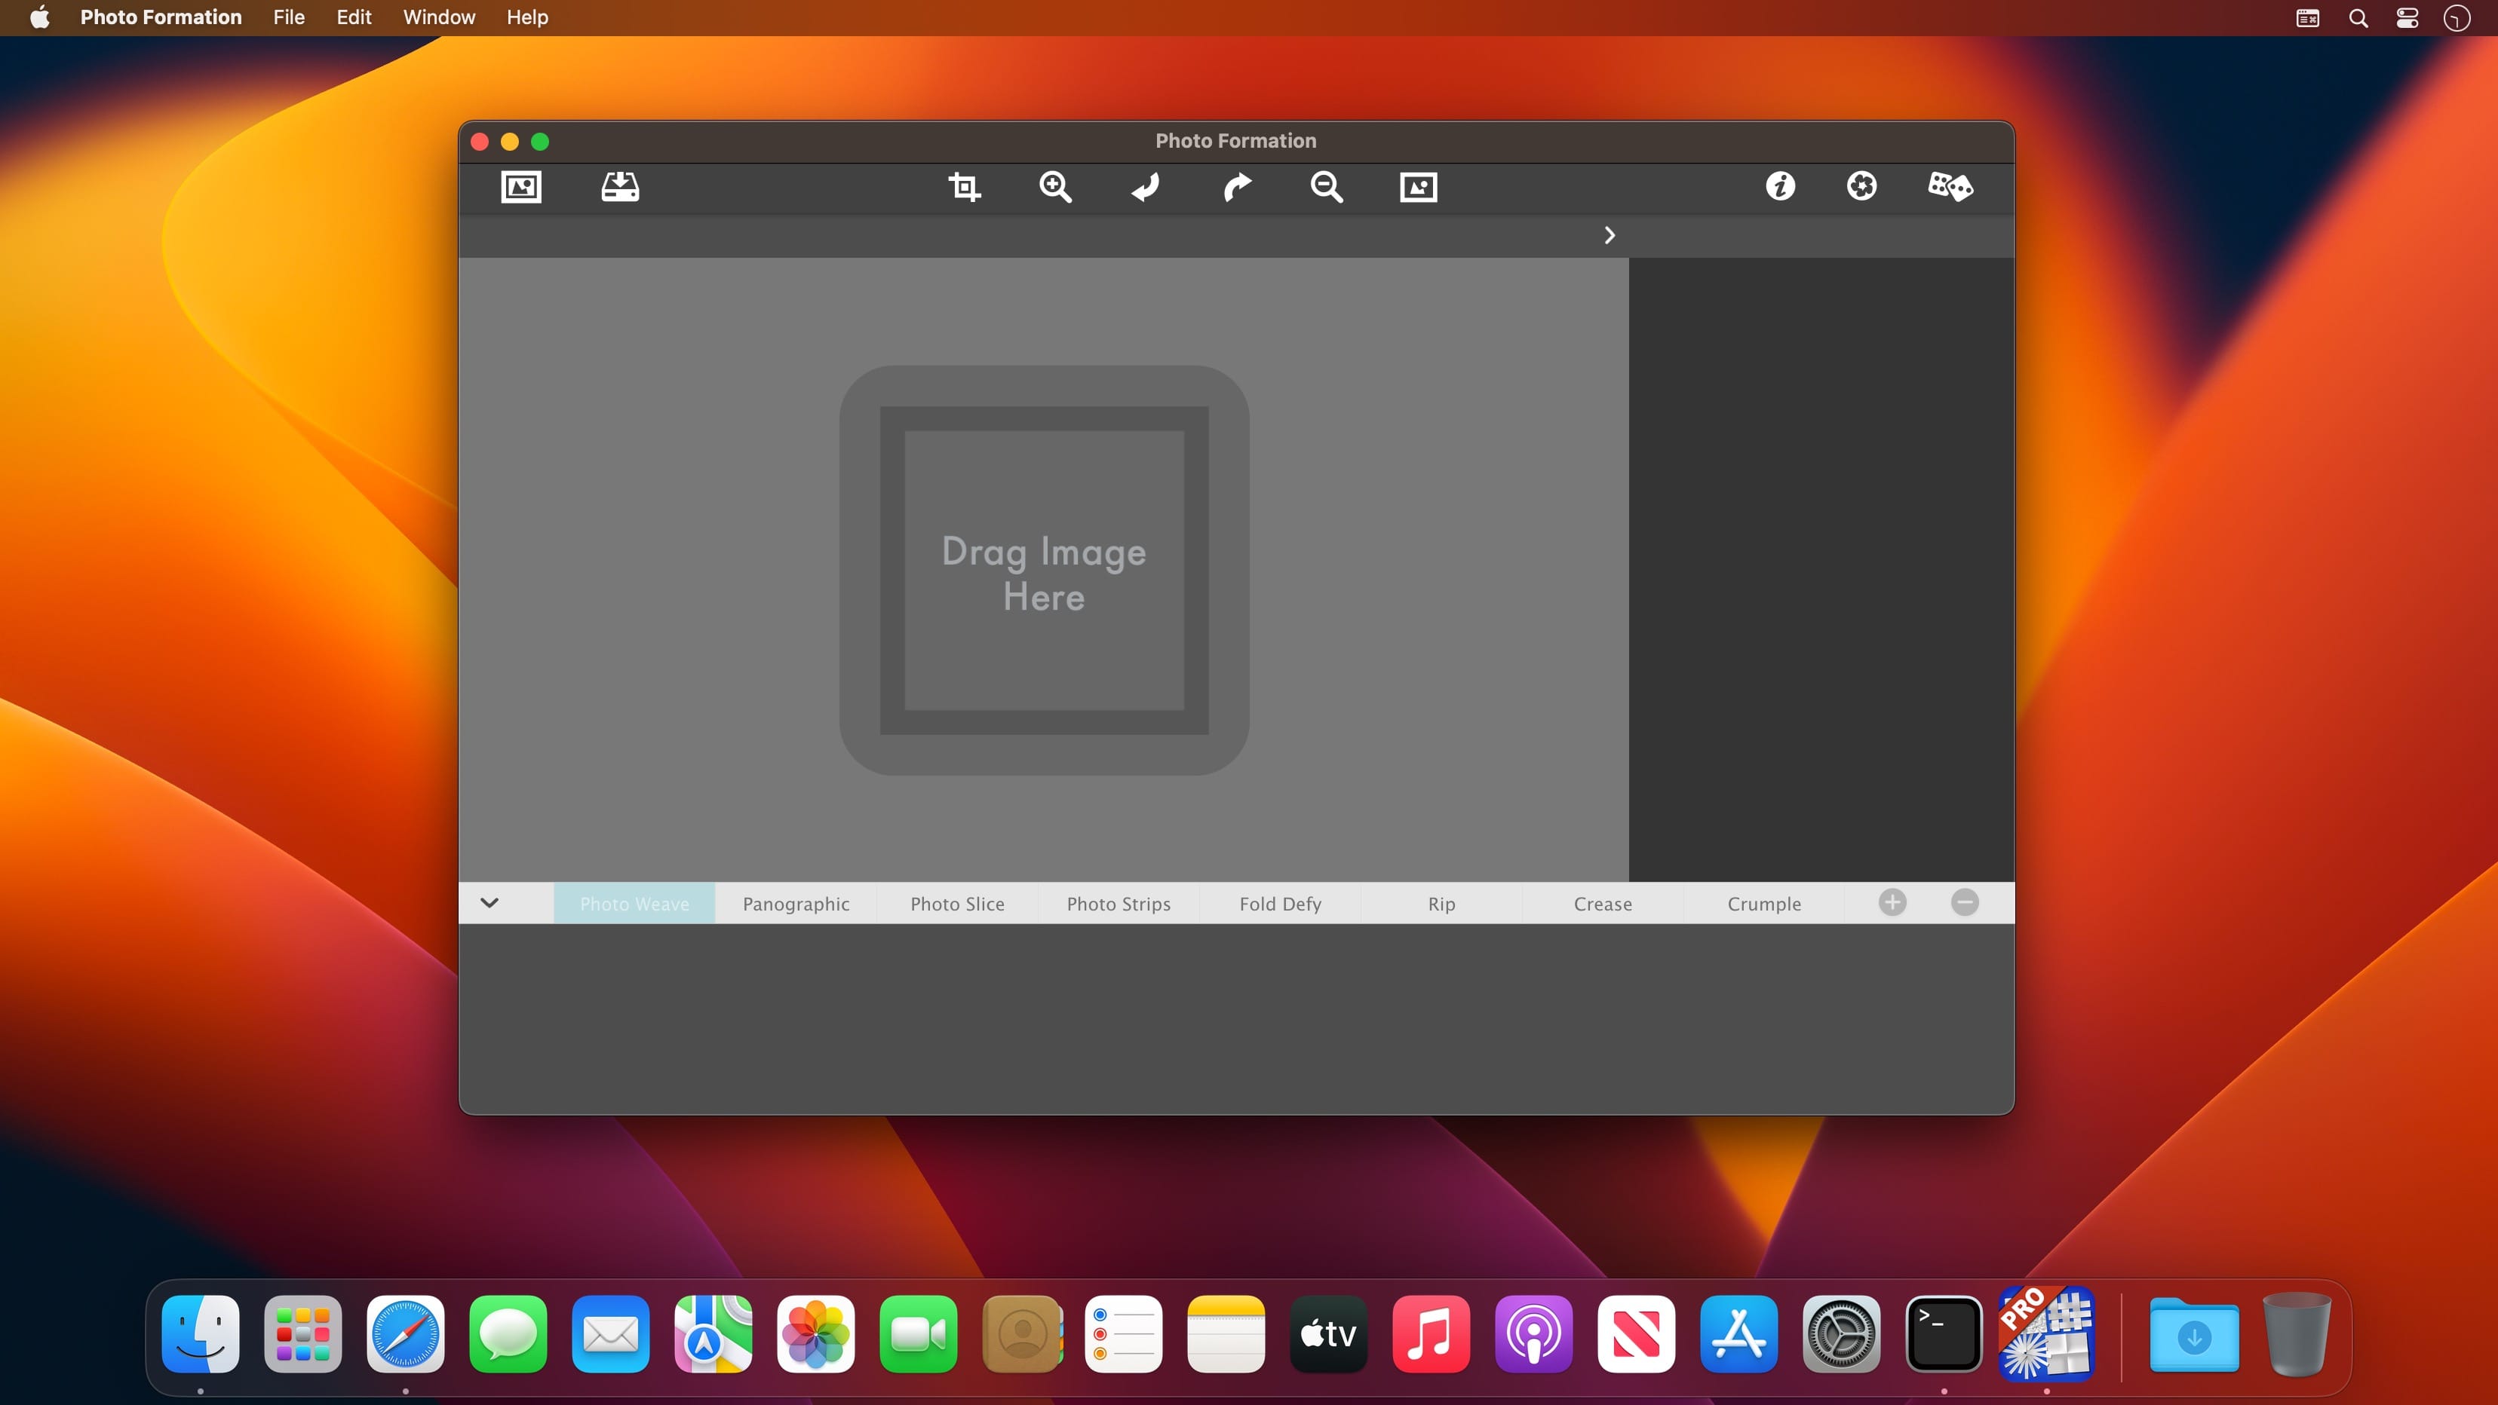Fit image to window icon
The height and width of the screenshot is (1405, 2498).
pos(1418,186)
